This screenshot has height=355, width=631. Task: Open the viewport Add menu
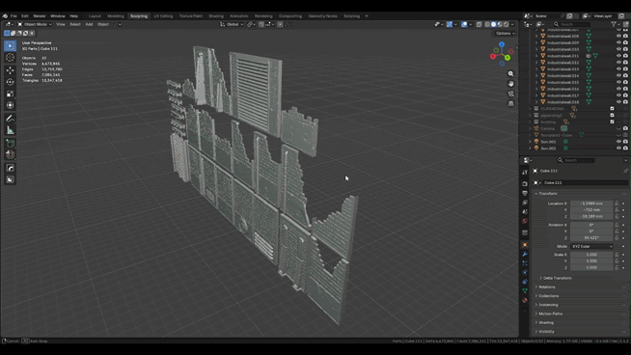point(89,24)
